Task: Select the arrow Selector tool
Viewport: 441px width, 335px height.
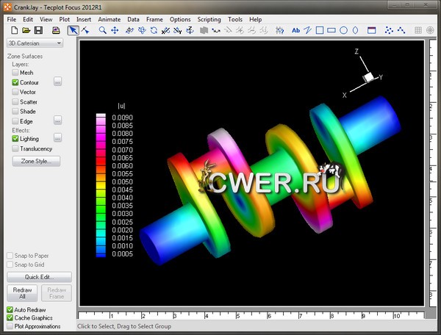Action: coord(73,31)
